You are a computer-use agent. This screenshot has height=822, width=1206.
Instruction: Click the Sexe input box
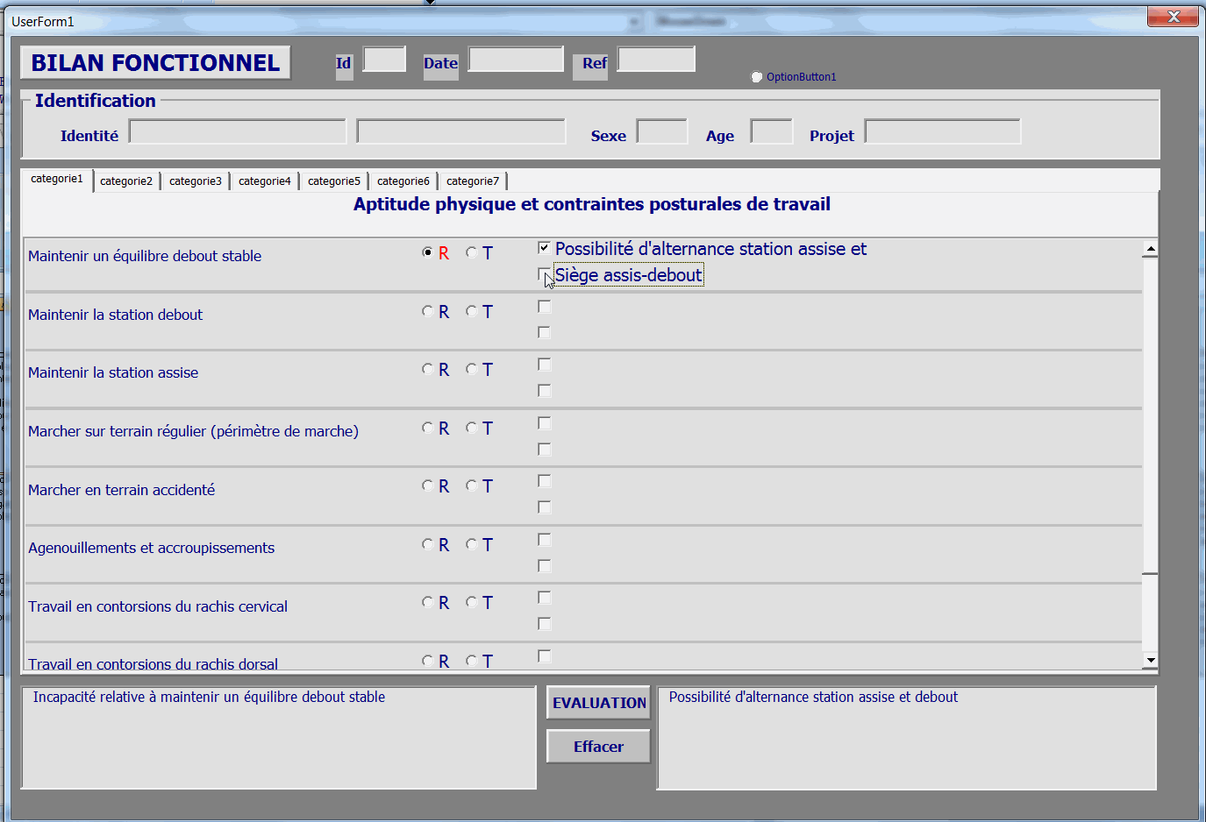coord(662,132)
